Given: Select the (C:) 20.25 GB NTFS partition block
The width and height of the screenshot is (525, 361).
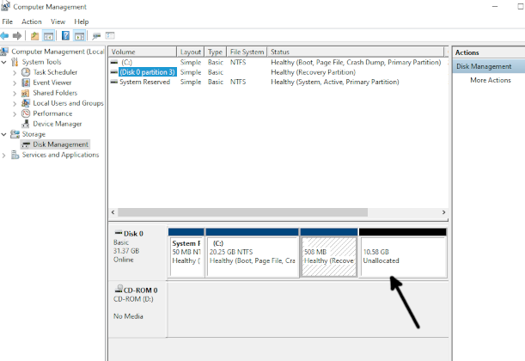Looking at the screenshot, I should click(253, 255).
